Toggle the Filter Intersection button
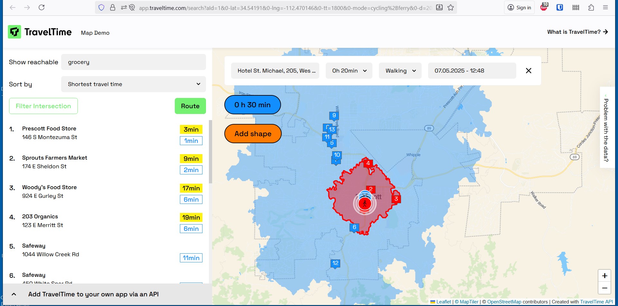 tap(43, 106)
